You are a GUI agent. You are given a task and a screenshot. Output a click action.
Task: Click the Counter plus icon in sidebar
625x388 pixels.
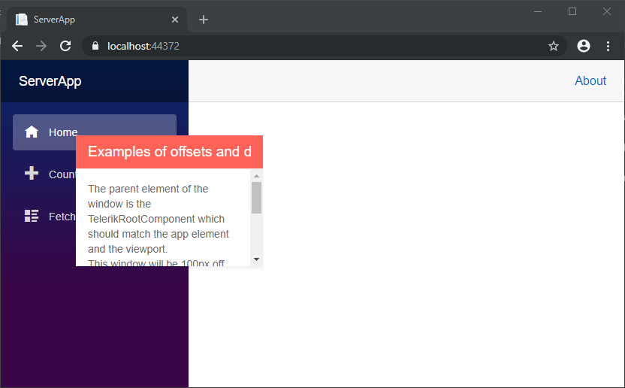pos(32,174)
